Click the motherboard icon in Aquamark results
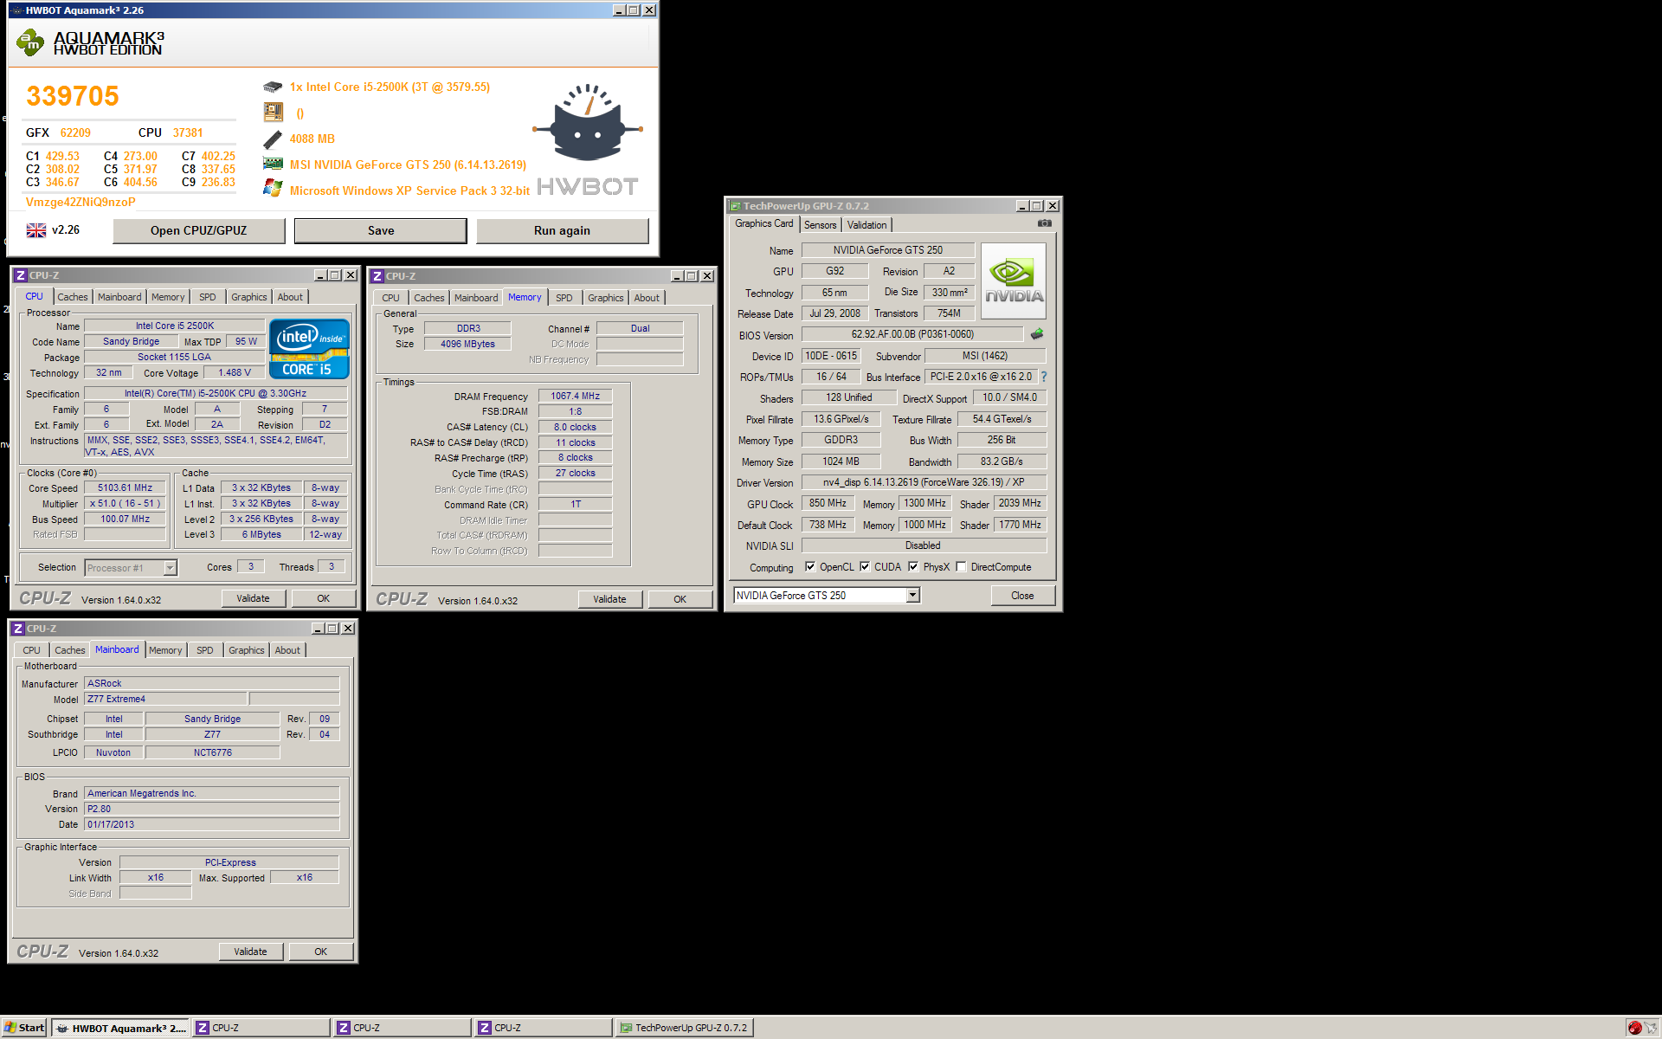 pyautogui.click(x=273, y=113)
